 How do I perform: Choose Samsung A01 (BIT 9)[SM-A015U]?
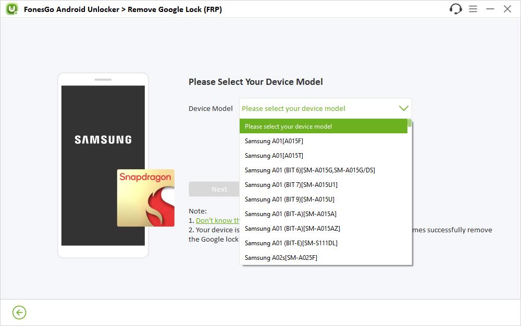[x=324, y=199]
